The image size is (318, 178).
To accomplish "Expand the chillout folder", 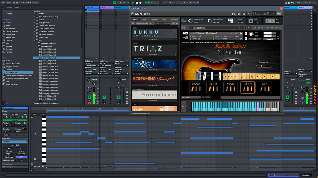I will tap(34, 20).
